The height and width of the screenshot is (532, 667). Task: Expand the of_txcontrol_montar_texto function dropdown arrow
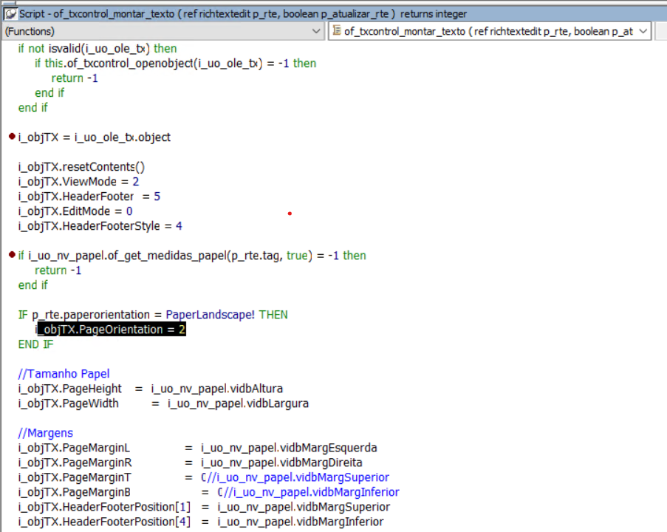(642, 31)
